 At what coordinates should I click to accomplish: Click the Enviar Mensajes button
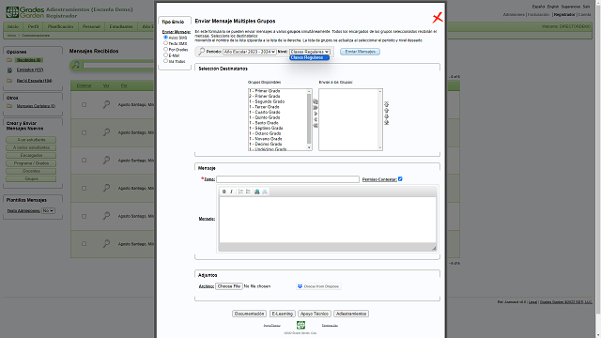tap(360, 52)
